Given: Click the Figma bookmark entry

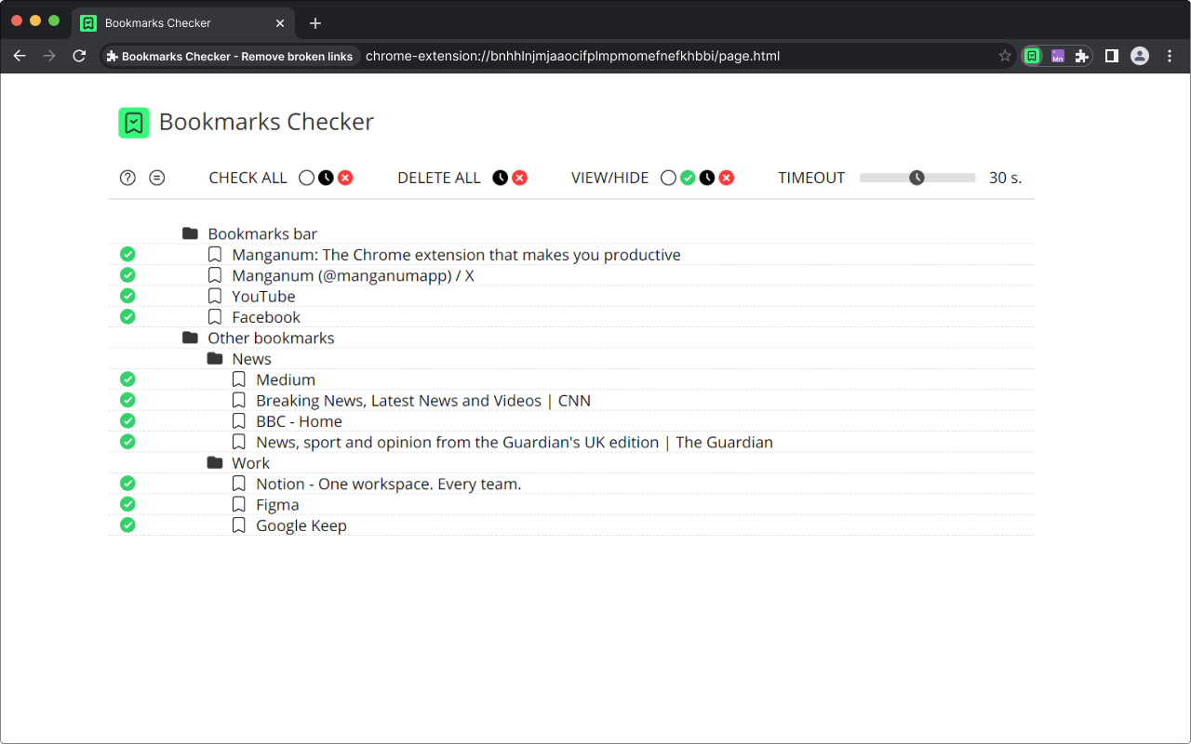Looking at the screenshot, I should pos(277,505).
